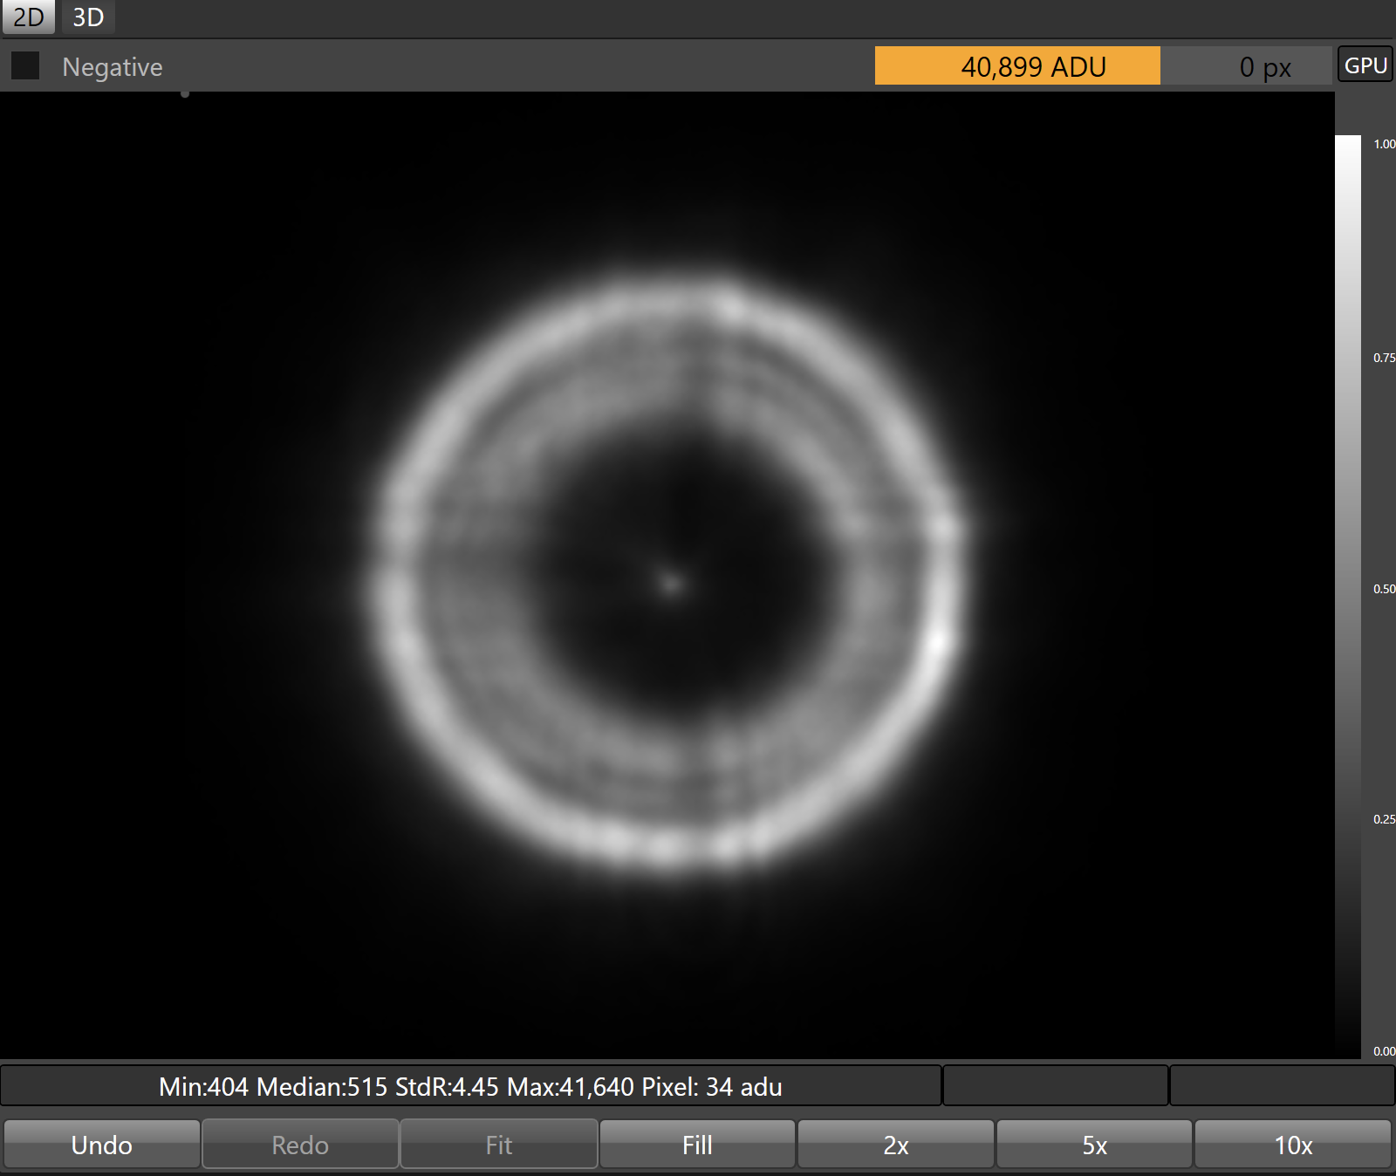Screen dimensions: 1396x1176
Task: Click the Redo button
Action: tap(300, 1145)
